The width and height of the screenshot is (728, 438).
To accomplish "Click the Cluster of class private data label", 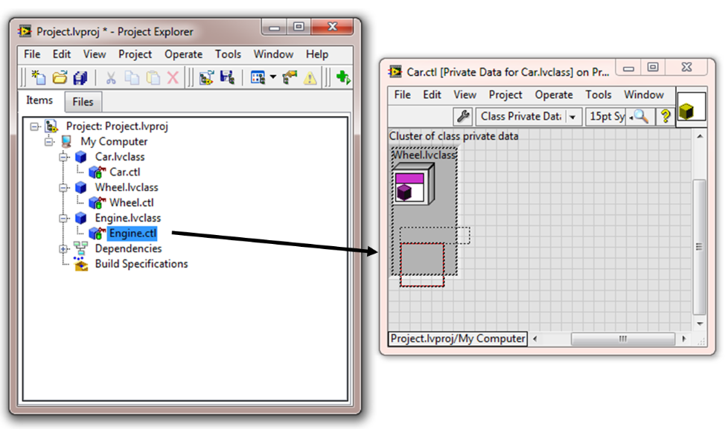I will coord(453,136).
